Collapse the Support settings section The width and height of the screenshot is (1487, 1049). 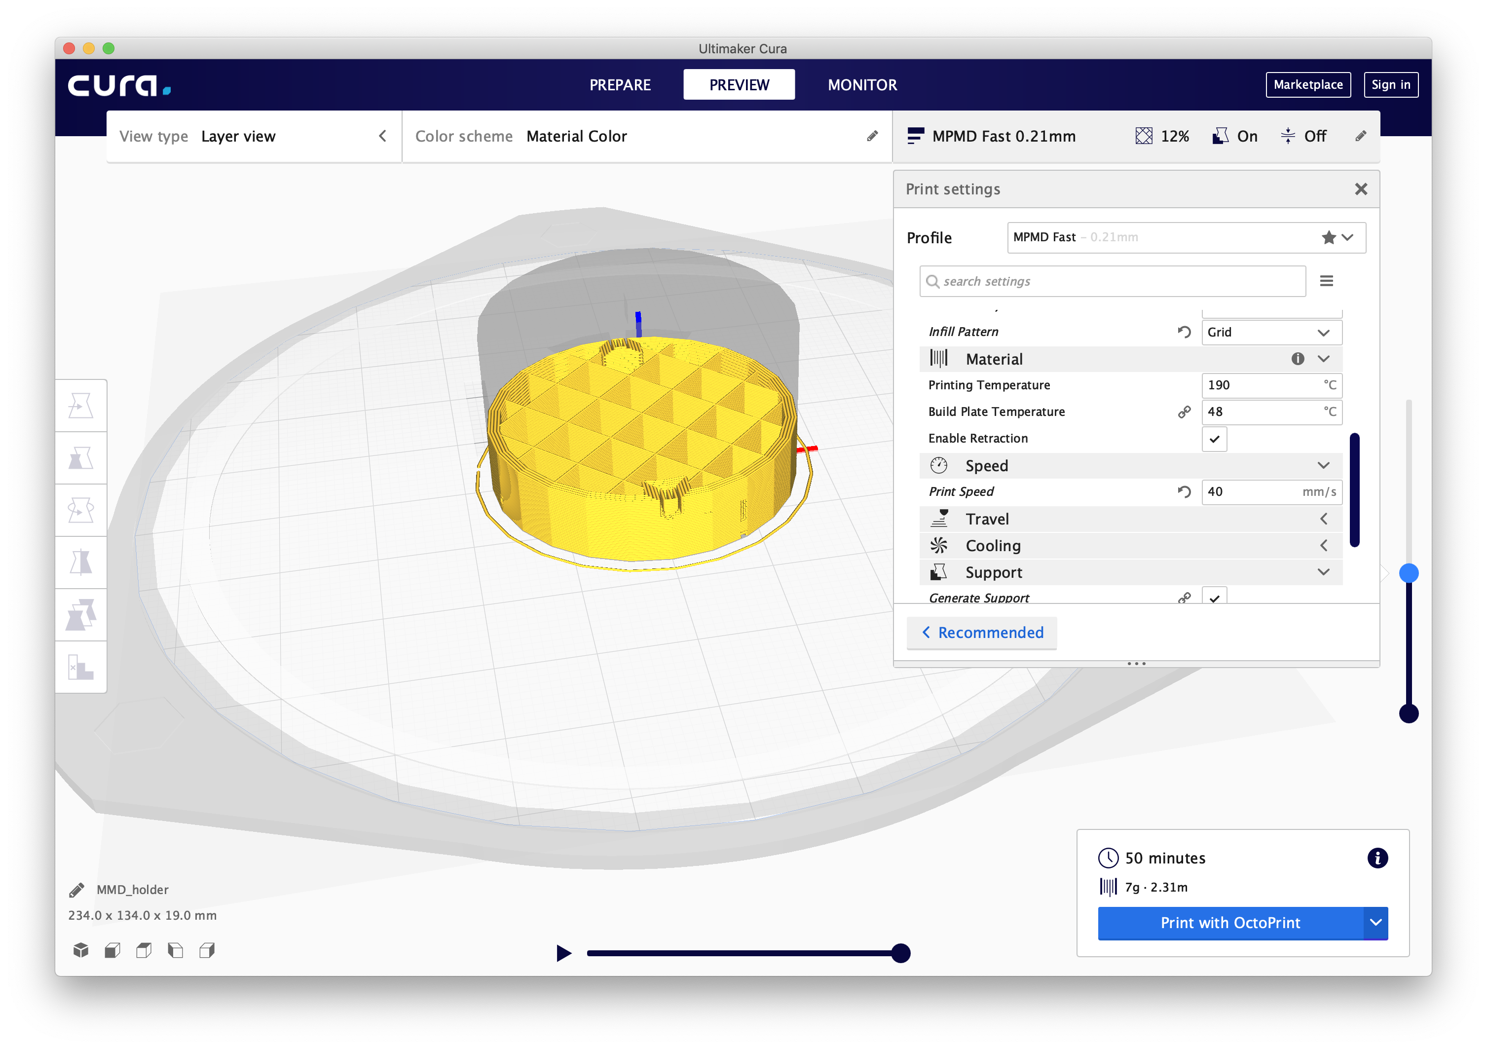pyautogui.click(x=1323, y=572)
